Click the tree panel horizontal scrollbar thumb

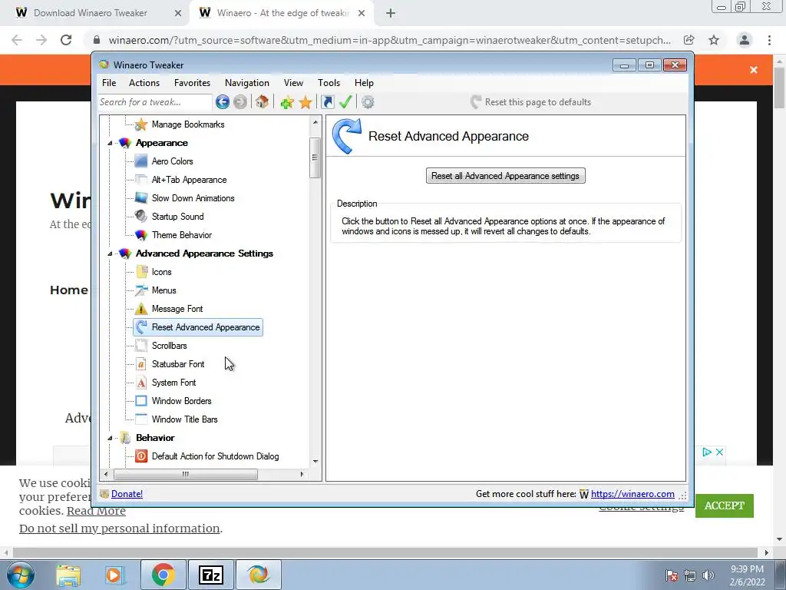[186, 474]
